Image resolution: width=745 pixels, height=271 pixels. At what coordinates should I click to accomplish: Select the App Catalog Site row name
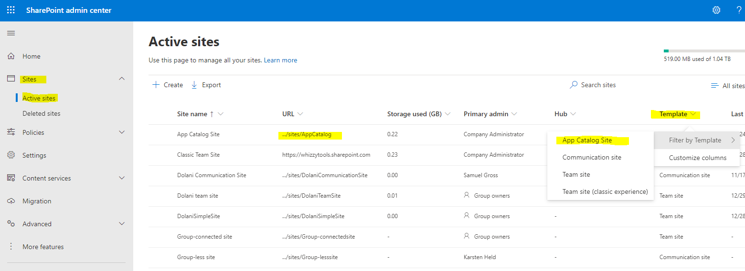(x=198, y=134)
